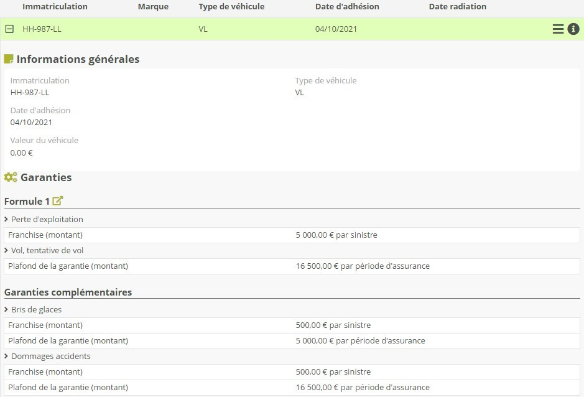Click the Date d'adhésion column header

point(347,7)
